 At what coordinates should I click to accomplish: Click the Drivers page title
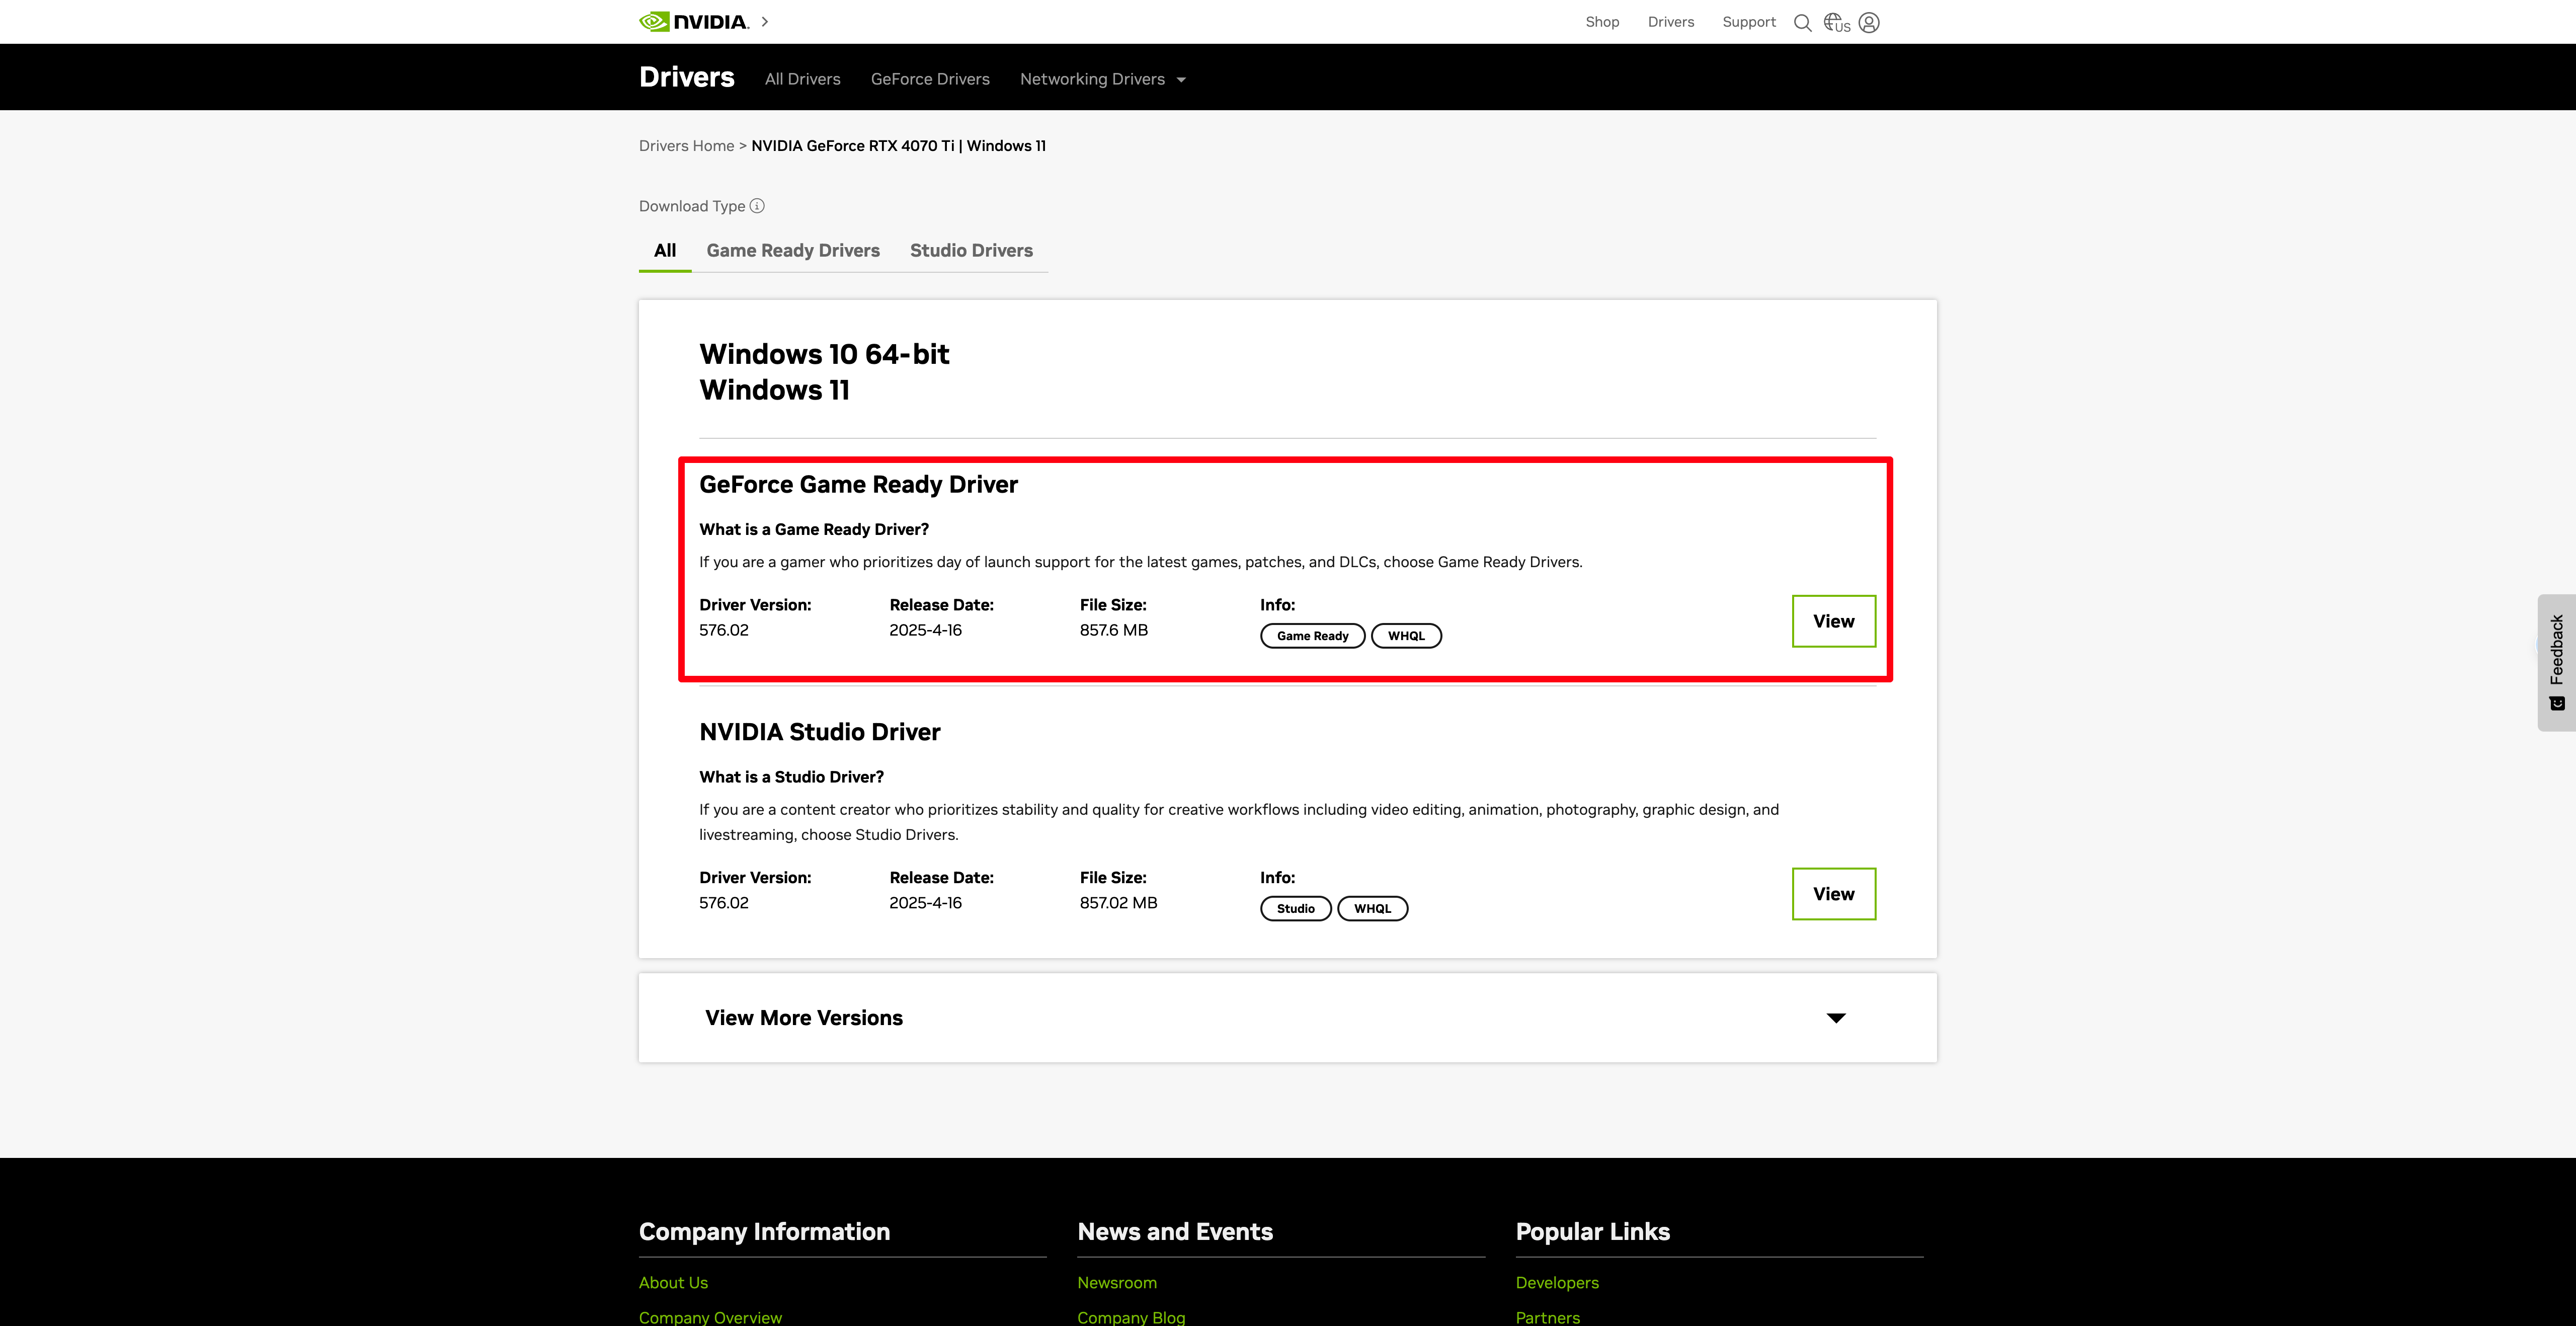tap(687, 77)
